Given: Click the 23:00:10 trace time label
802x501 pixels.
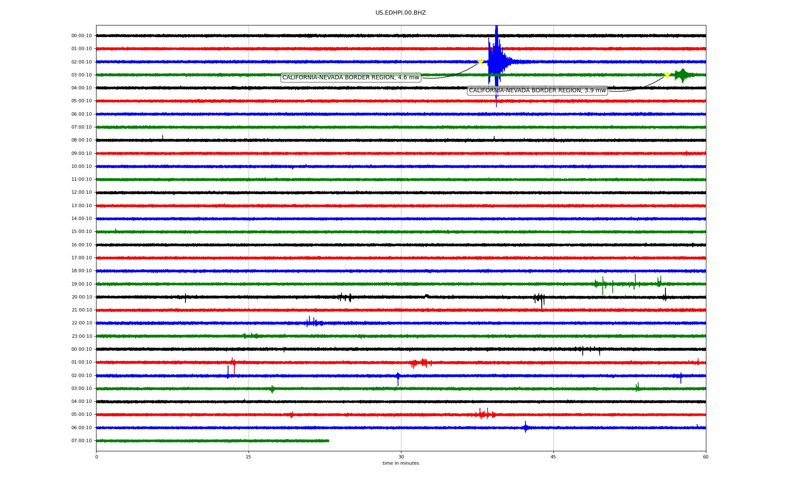Looking at the screenshot, I should click(x=81, y=336).
